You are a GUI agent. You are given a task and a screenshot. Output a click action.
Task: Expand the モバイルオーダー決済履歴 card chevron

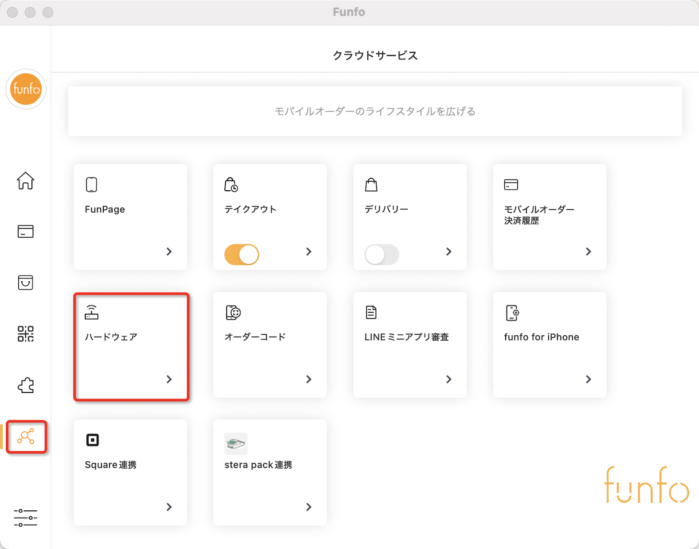[x=589, y=251]
